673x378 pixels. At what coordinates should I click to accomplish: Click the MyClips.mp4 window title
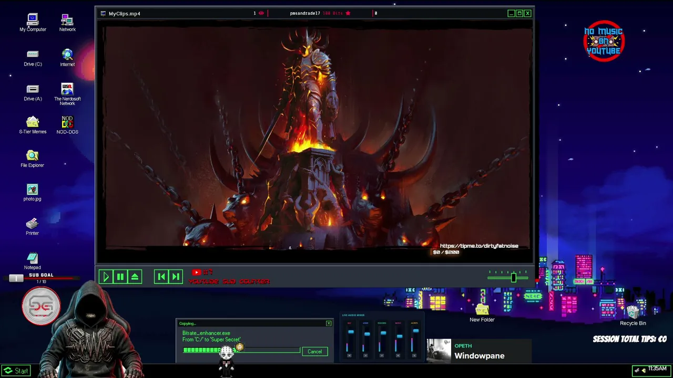pyautogui.click(x=125, y=14)
